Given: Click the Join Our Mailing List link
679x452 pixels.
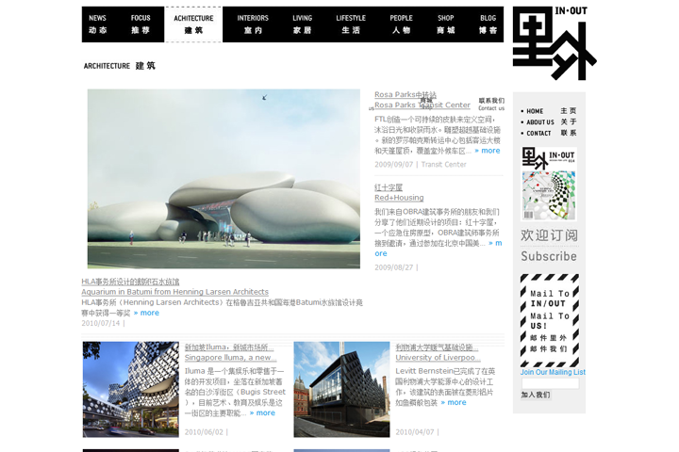Looking at the screenshot, I should (553, 372).
